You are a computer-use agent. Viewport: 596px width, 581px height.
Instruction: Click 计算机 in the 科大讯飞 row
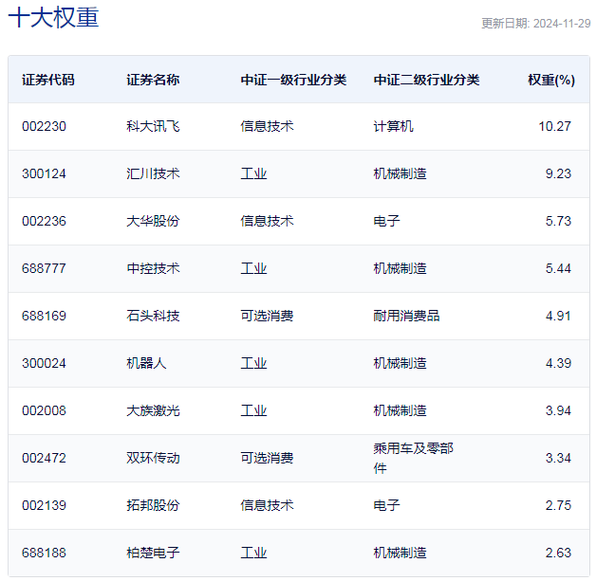coord(394,126)
